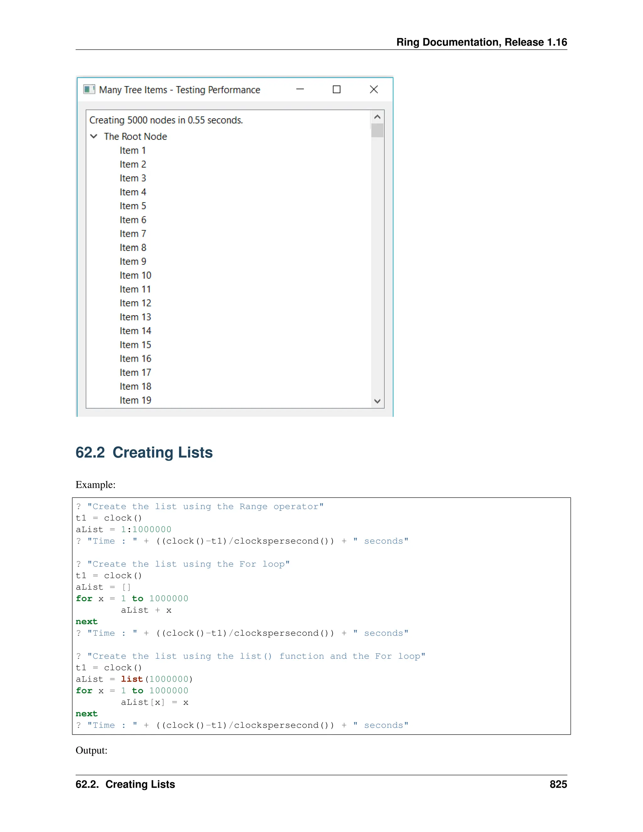Click the window title text
Image resolution: width=643 pixels, height=832 pixels.
pyautogui.click(x=179, y=90)
